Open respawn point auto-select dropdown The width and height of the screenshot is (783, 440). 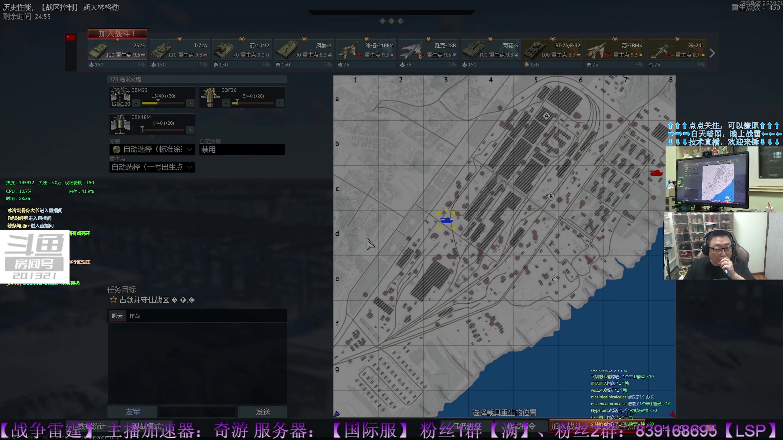click(x=152, y=167)
